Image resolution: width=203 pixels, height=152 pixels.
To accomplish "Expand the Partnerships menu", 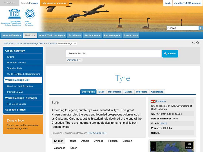I will pos(112,35).
